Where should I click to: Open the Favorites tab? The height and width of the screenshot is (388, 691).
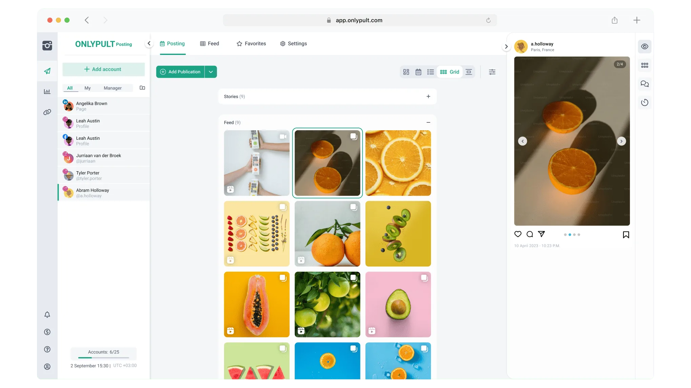click(x=251, y=44)
